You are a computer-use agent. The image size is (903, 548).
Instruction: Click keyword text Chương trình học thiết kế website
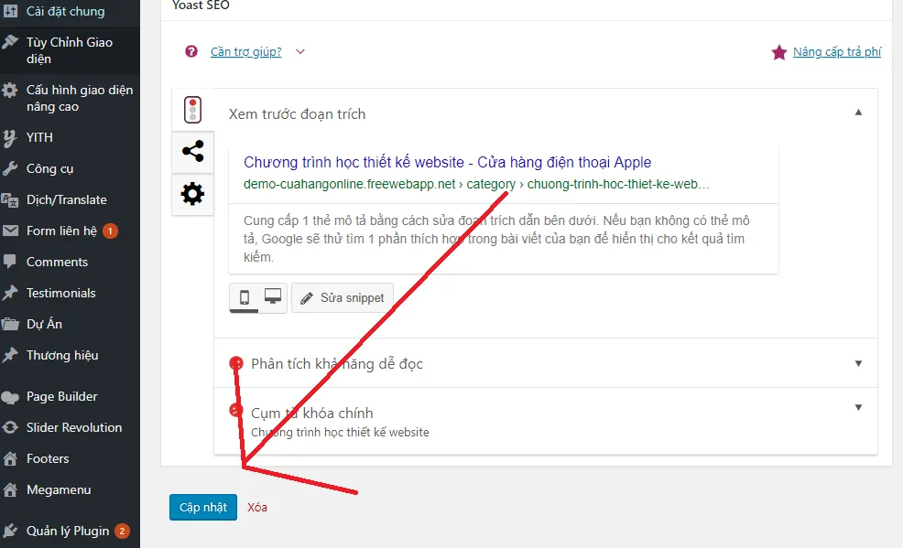[340, 432]
